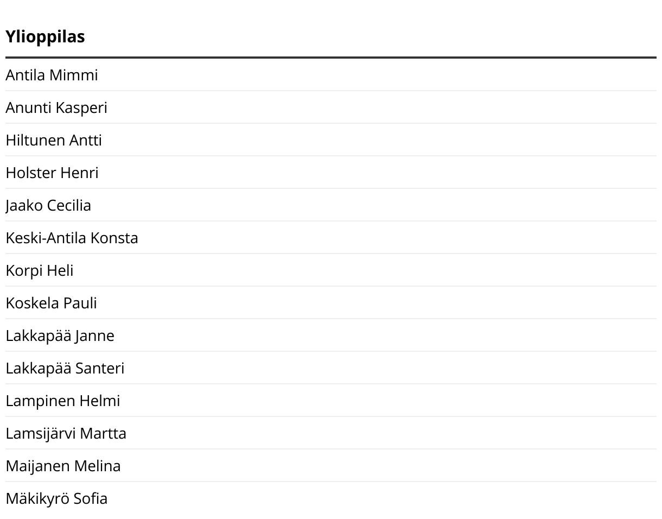
Task: Click the Ylioppilas column header
Action: pos(45,37)
